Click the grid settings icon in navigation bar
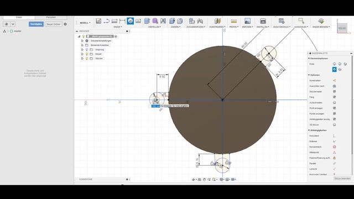The height and width of the screenshot is (199, 354). pos(227,179)
